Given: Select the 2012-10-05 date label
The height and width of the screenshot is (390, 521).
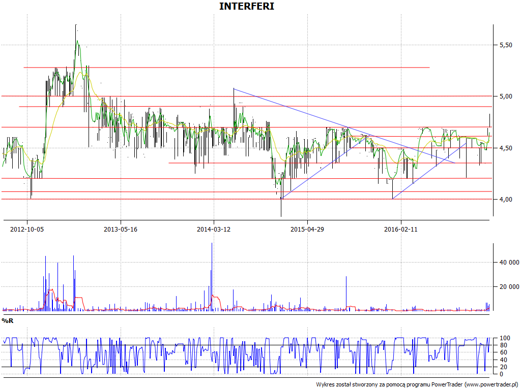Looking at the screenshot, I should coord(27,229).
